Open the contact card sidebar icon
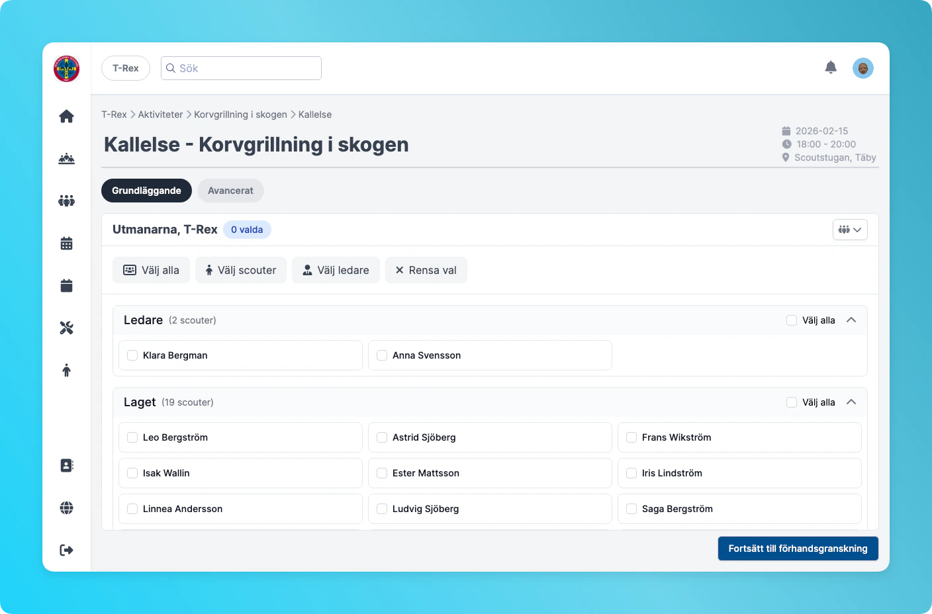 point(66,465)
